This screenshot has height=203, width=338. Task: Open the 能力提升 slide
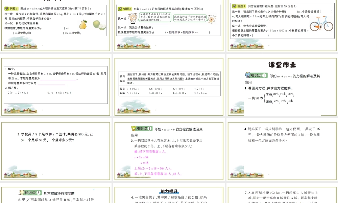[x=169, y=195]
